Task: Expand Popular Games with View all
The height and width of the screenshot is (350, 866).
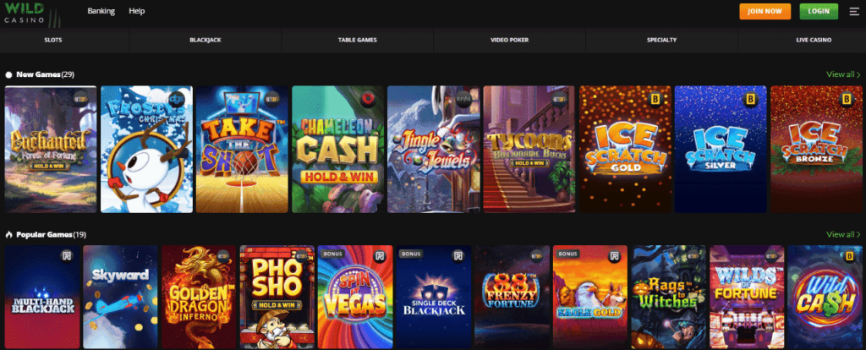Action: 843,235
